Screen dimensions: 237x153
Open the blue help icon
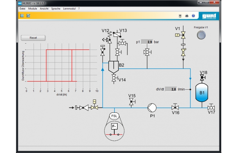point(193,16)
